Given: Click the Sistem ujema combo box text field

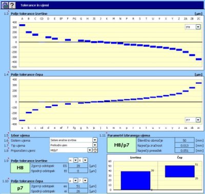Looking at the screenshot, I should (x=71, y=140).
